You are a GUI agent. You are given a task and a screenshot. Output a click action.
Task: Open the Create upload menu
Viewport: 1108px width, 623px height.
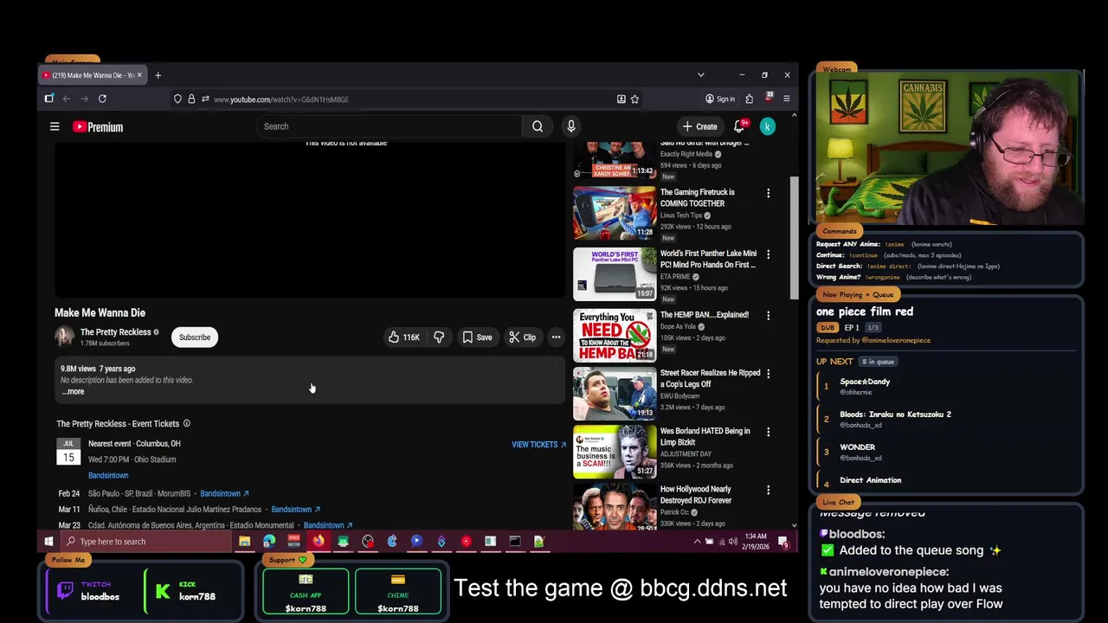[699, 126]
